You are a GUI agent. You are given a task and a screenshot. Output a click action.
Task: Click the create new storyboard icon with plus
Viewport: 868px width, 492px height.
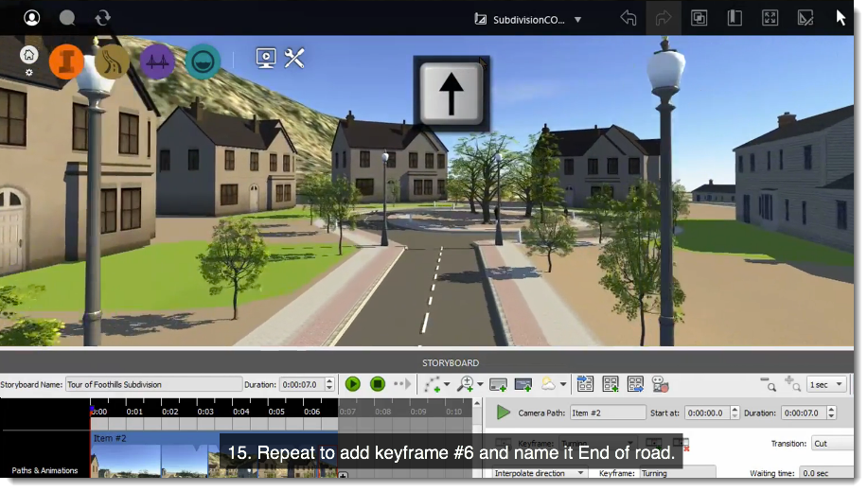tap(610, 384)
